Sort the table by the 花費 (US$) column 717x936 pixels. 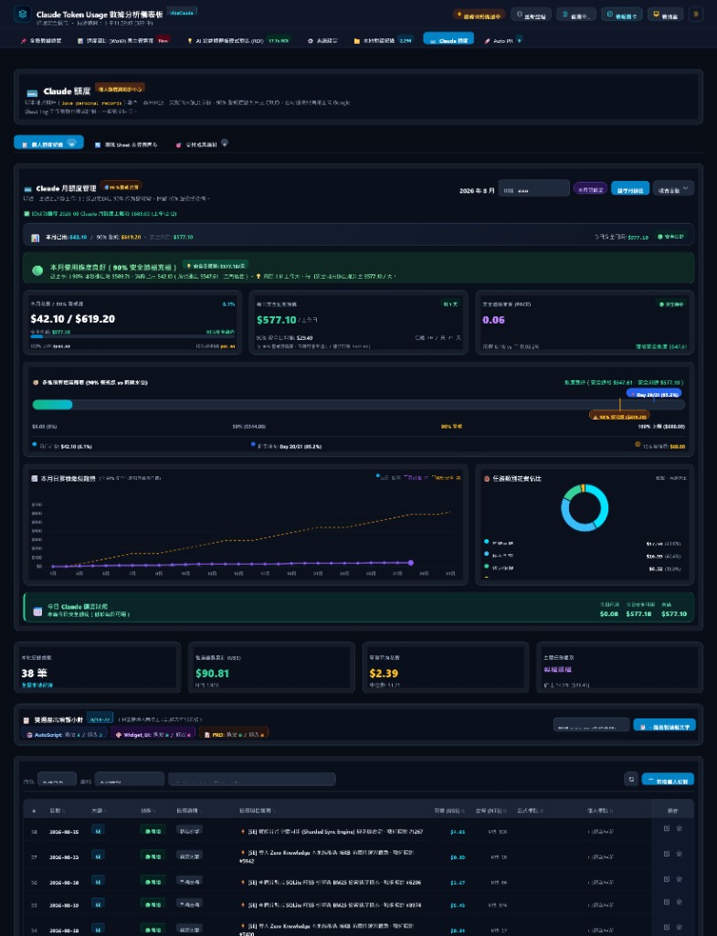click(x=449, y=811)
